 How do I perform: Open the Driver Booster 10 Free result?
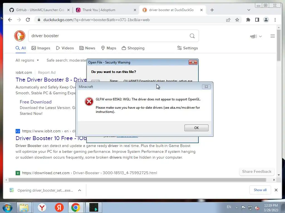point(51,138)
